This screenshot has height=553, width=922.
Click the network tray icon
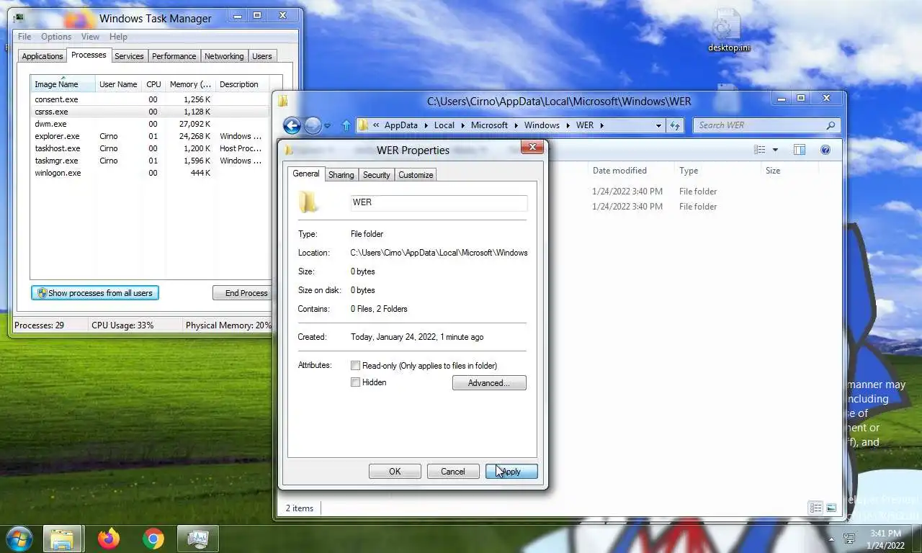click(x=850, y=539)
